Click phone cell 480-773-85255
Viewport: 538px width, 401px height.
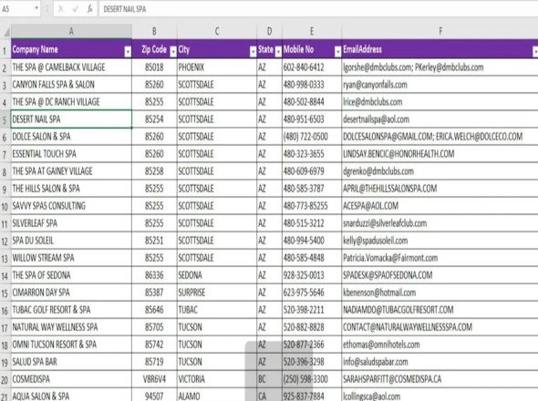pos(312,206)
